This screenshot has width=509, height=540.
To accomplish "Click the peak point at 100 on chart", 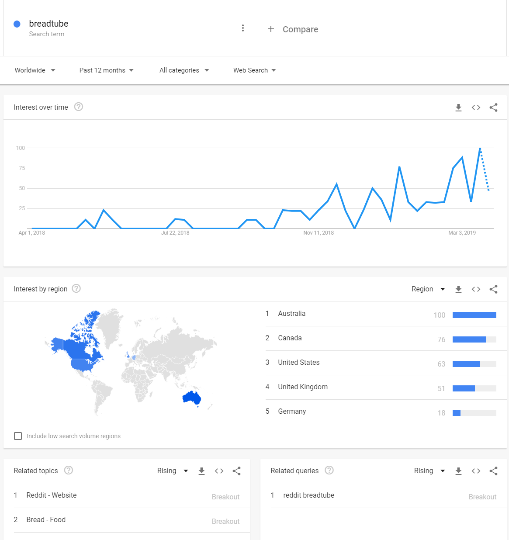I will coord(480,148).
